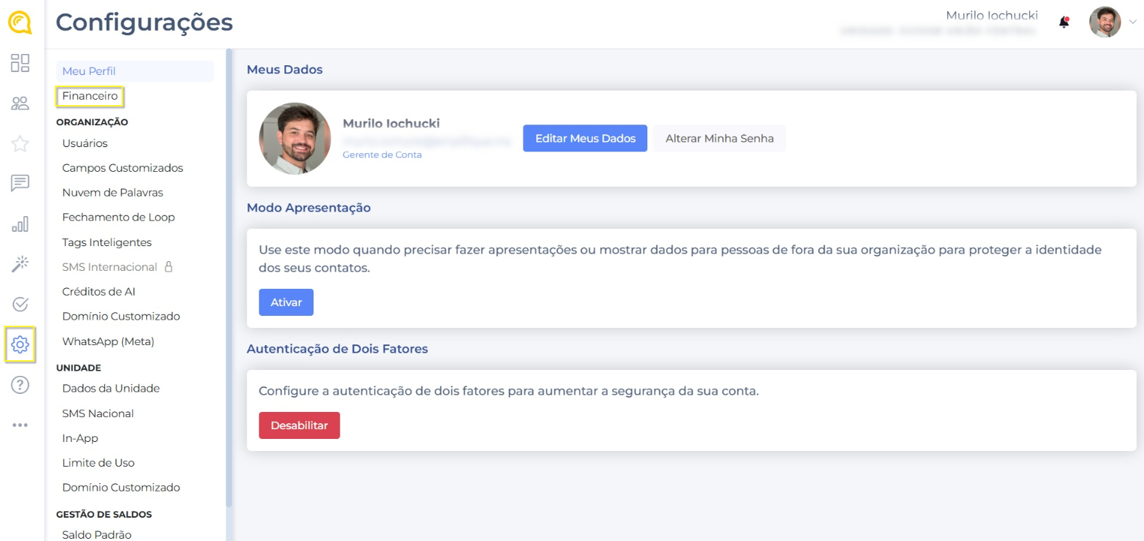This screenshot has width=1144, height=541.
Task: Open the user account dropdown chevron
Action: click(1133, 23)
